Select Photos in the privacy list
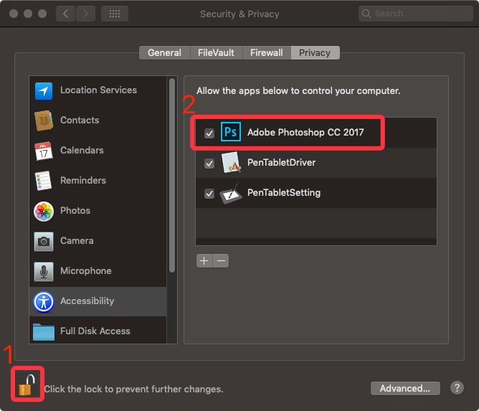 coord(98,211)
